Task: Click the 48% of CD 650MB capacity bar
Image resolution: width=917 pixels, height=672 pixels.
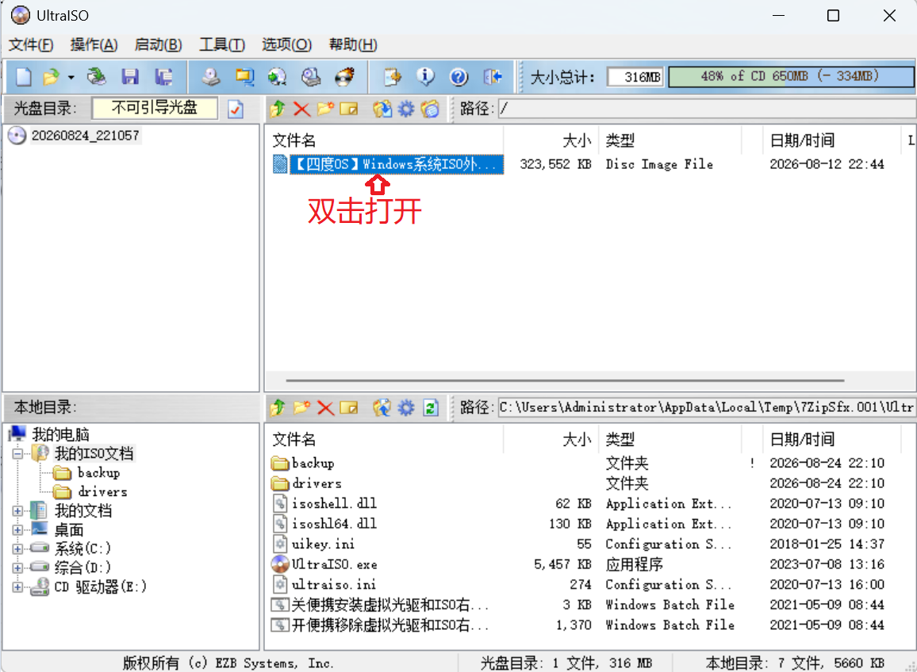Action: (x=791, y=77)
